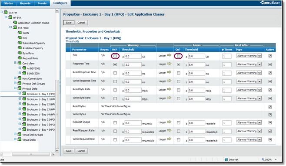Select Enclosure 1 - Bay 2 tree item
Viewport: 286px width, 166px height.
click(x=41, y=119)
